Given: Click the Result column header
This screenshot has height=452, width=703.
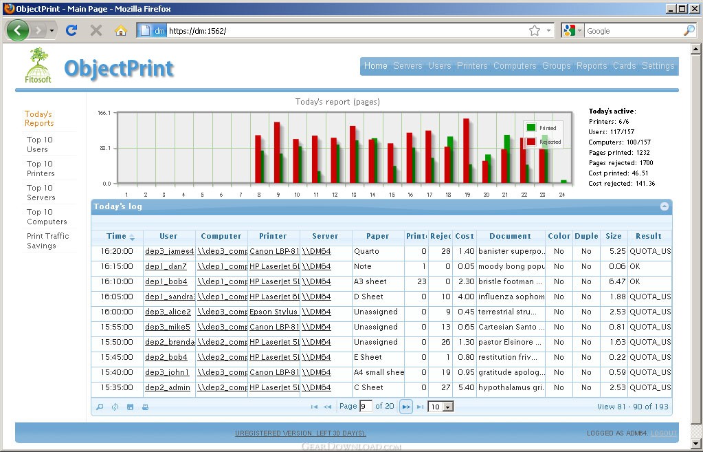Looking at the screenshot, I should [649, 237].
